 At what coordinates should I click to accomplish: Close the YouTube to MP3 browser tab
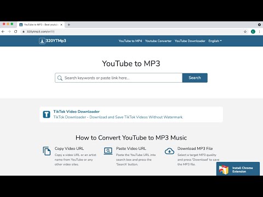(61, 25)
